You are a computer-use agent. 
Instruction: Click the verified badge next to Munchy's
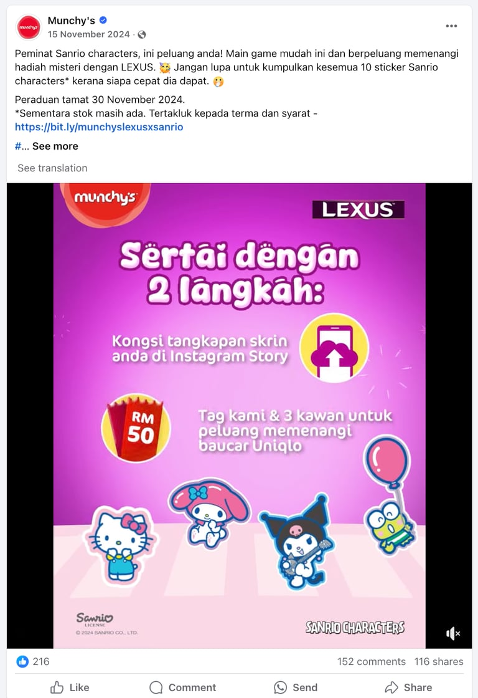[103, 20]
